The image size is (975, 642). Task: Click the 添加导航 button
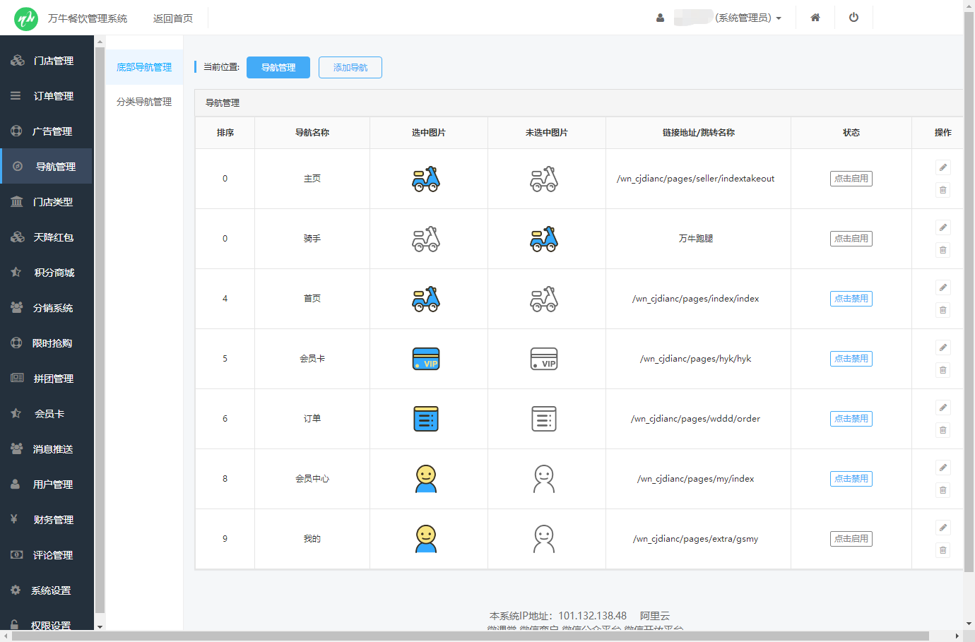point(350,67)
